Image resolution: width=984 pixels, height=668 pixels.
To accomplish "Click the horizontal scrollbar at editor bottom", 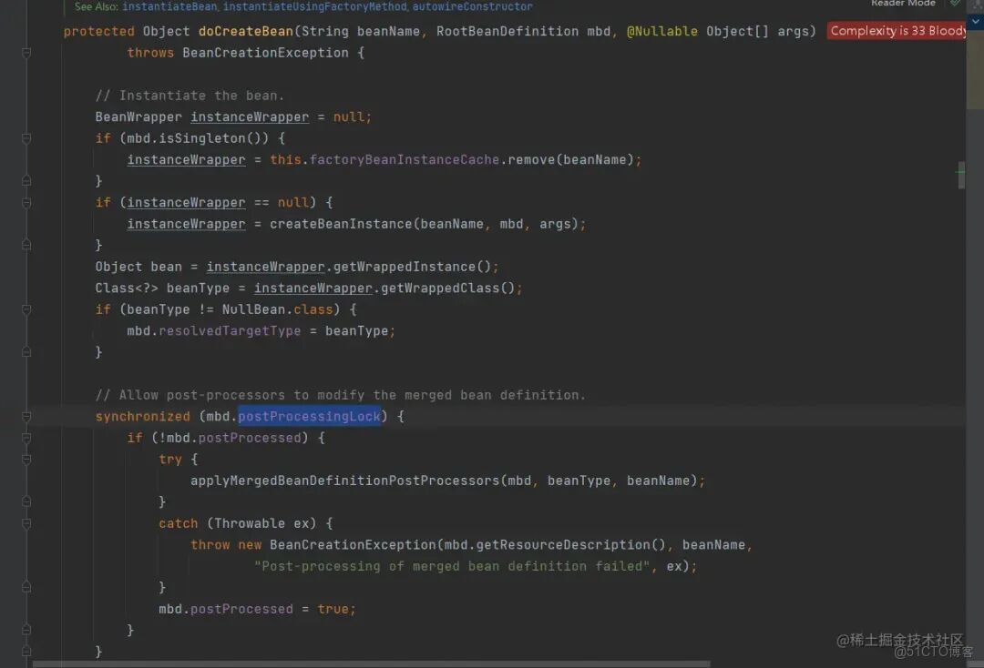I will (x=371, y=663).
